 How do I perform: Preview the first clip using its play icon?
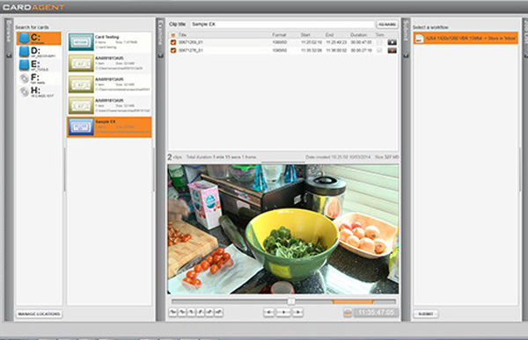392,42
